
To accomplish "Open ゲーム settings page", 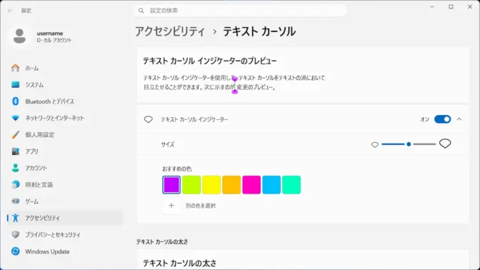I will (x=65, y=201).
